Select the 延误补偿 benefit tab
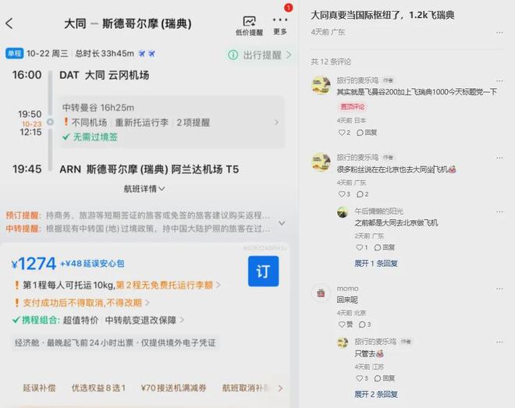The height and width of the screenshot is (408, 515). pyautogui.click(x=39, y=388)
